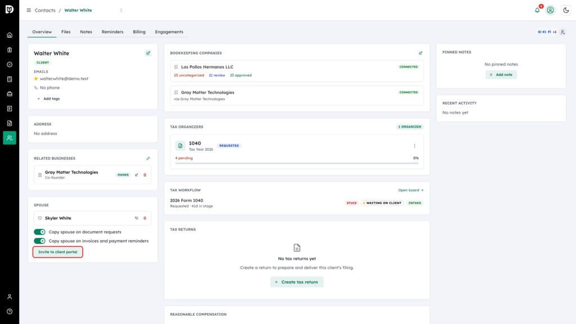Open the Contacts people icon in sidebar

10,138
